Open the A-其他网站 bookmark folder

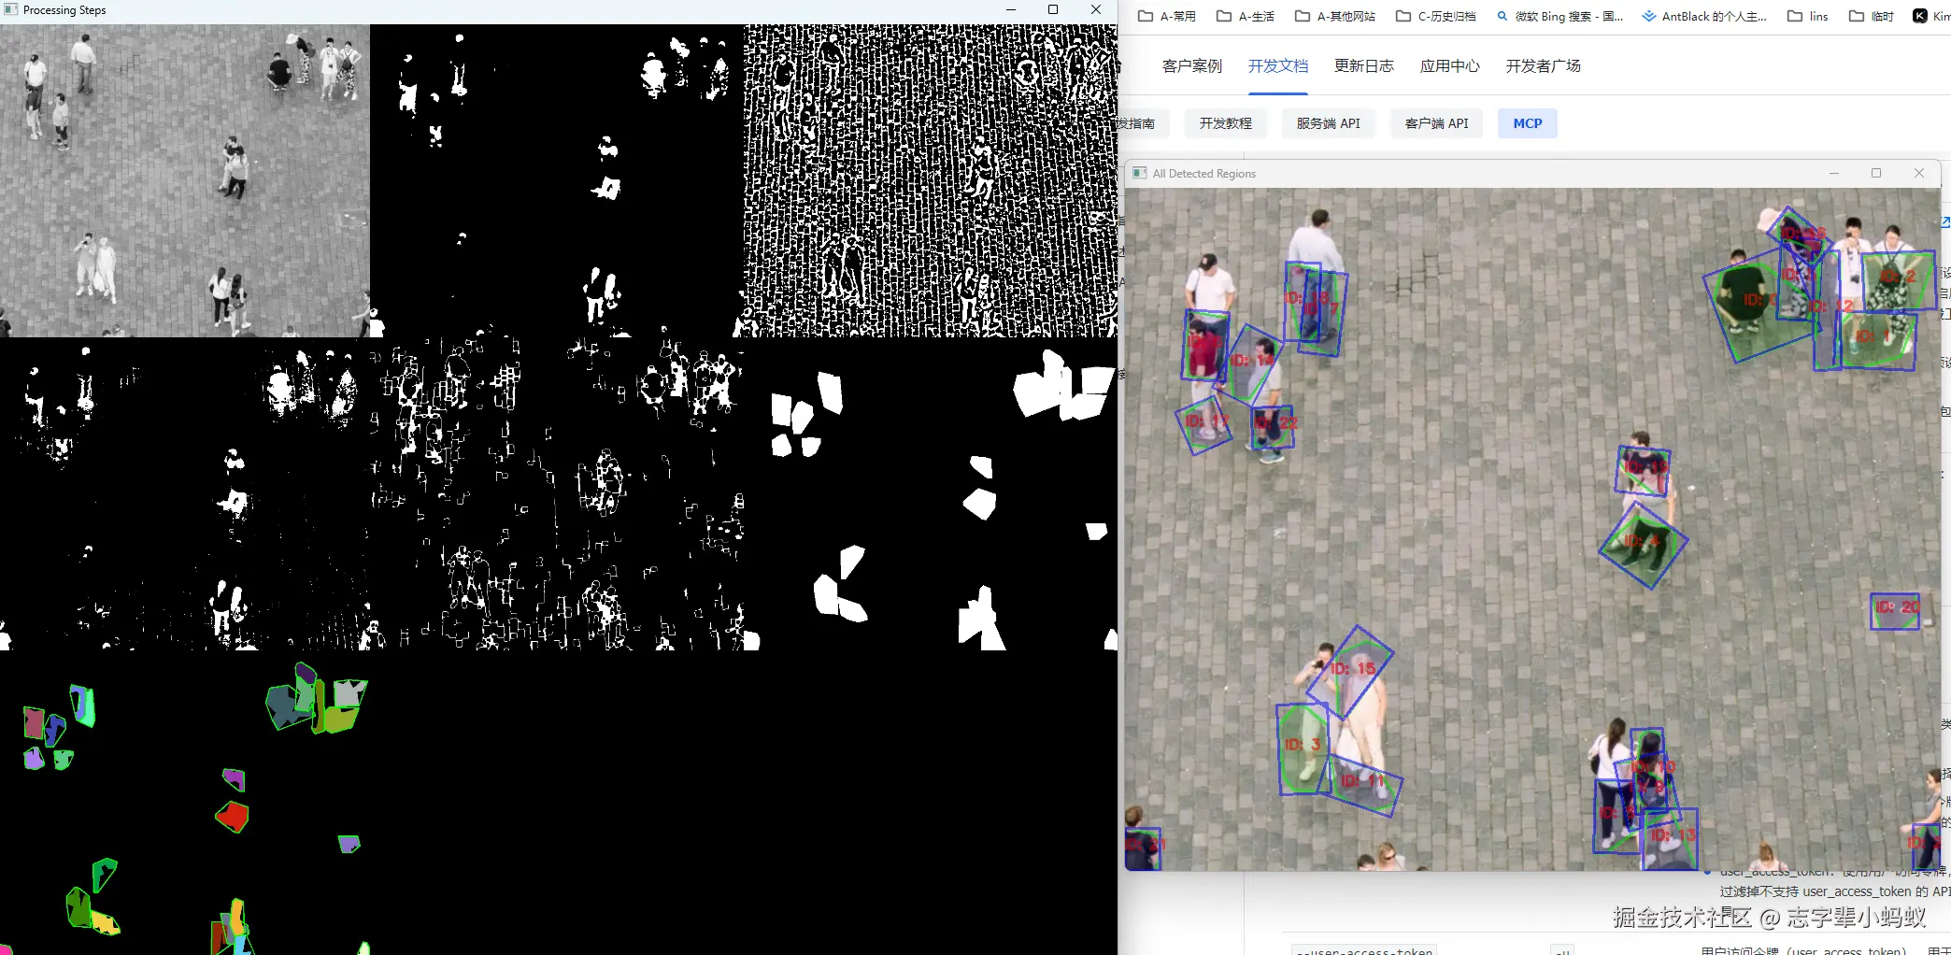tap(1335, 16)
